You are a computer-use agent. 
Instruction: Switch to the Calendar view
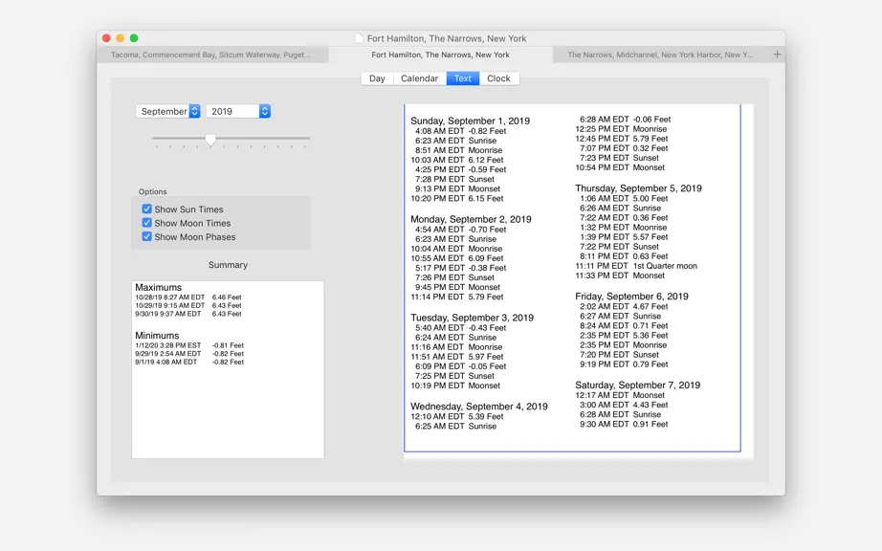click(420, 78)
